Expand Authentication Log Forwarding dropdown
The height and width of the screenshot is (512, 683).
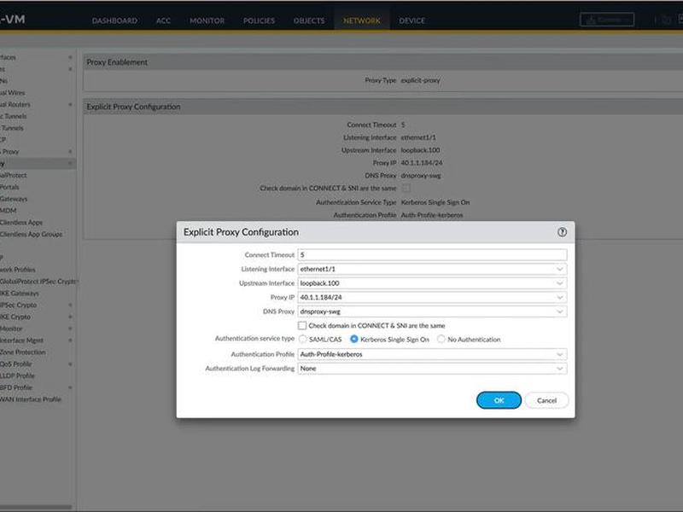(560, 369)
